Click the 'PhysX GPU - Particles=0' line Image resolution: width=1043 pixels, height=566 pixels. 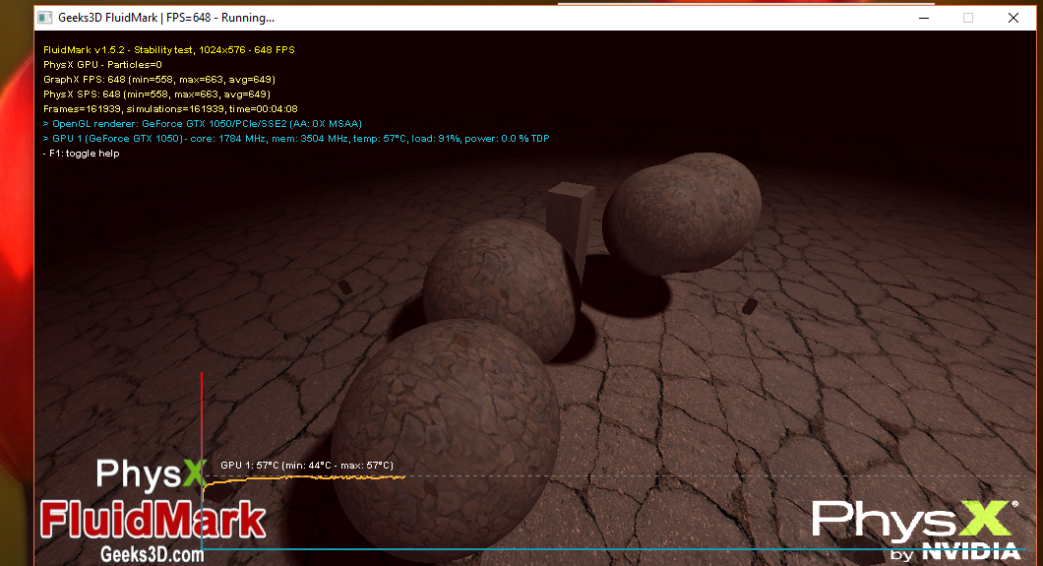click(102, 65)
